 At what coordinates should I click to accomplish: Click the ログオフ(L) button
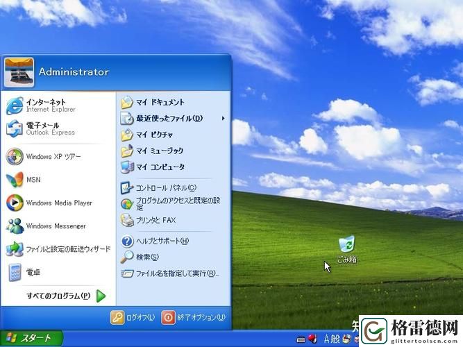coord(133,318)
